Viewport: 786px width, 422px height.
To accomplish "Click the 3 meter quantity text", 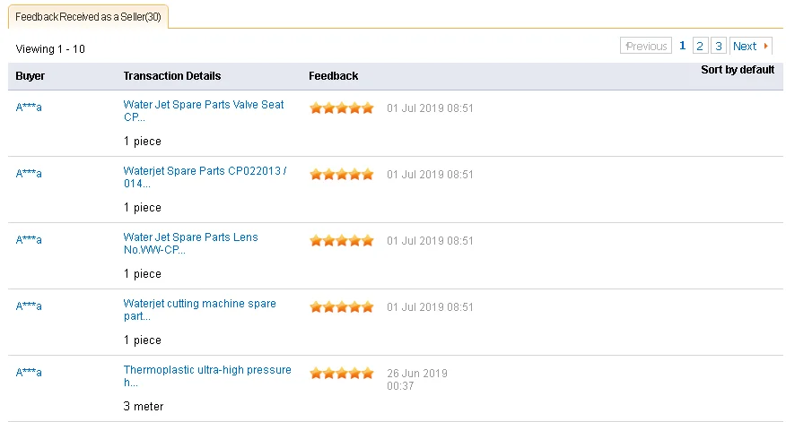I will tap(144, 407).
